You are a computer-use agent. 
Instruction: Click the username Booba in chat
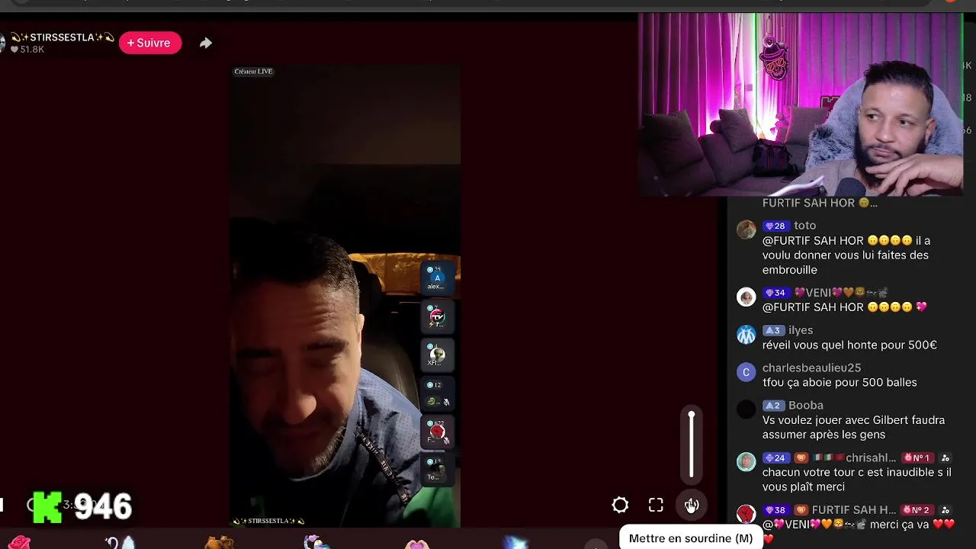click(805, 405)
